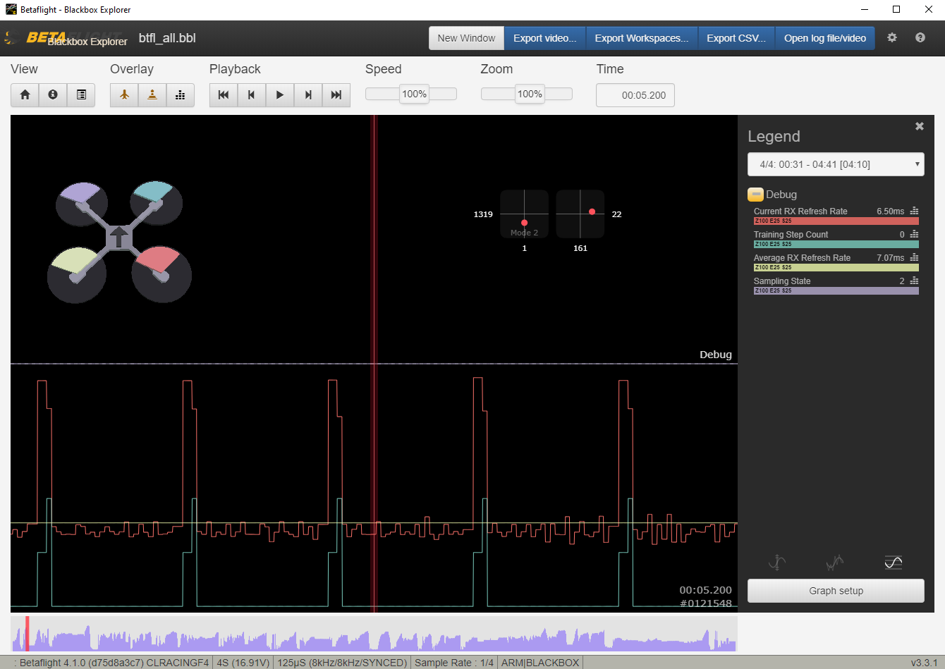Click the Debug graph label
Screen dimensions: 945x669
pyautogui.click(x=716, y=355)
